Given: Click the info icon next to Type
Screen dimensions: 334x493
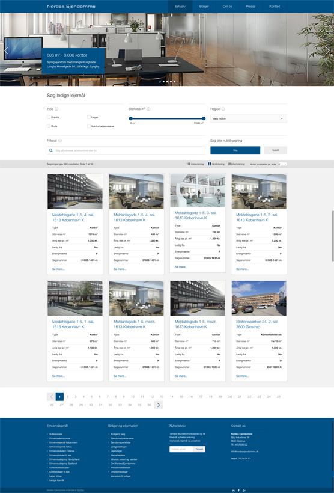Looking at the screenshot, I should 56,109.
